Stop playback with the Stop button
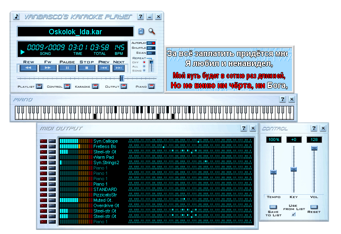 tap(86, 68)
